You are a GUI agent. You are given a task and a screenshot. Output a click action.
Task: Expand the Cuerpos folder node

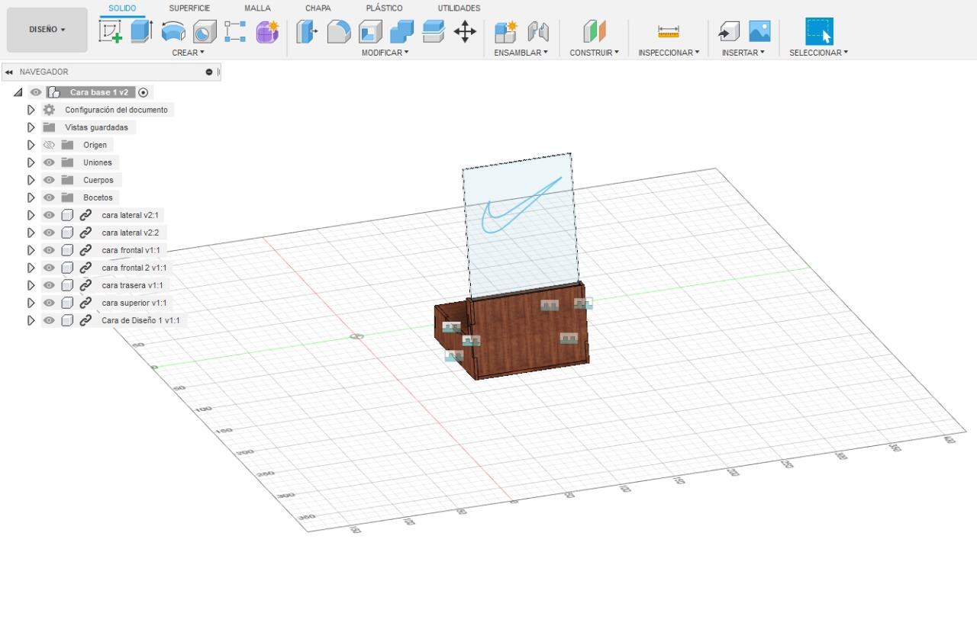point(31,180)
